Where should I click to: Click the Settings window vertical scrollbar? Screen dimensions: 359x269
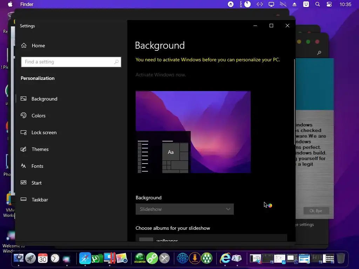[x=294, y=102]
